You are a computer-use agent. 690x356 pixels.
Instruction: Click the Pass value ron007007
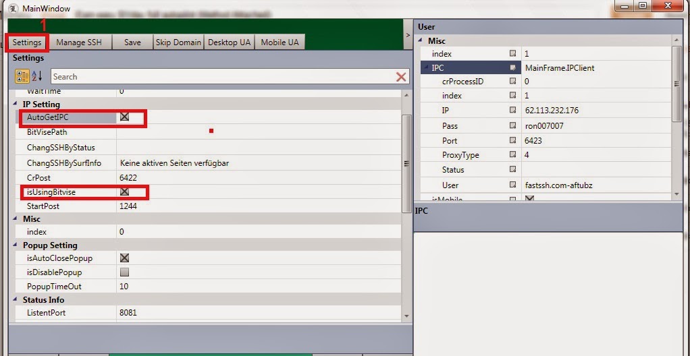tap(544, 125)
